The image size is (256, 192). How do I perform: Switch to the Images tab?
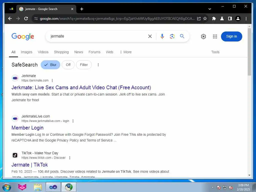click(x=26, y=52)
